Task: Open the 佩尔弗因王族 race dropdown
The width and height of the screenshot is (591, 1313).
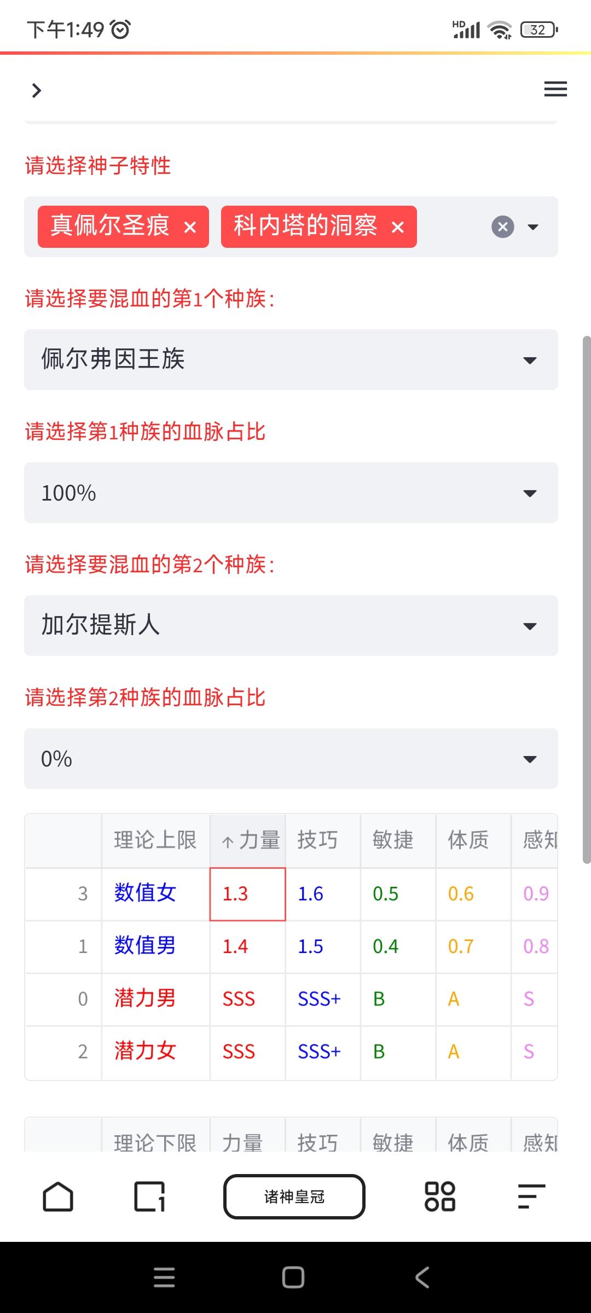Action: point(291,359)
